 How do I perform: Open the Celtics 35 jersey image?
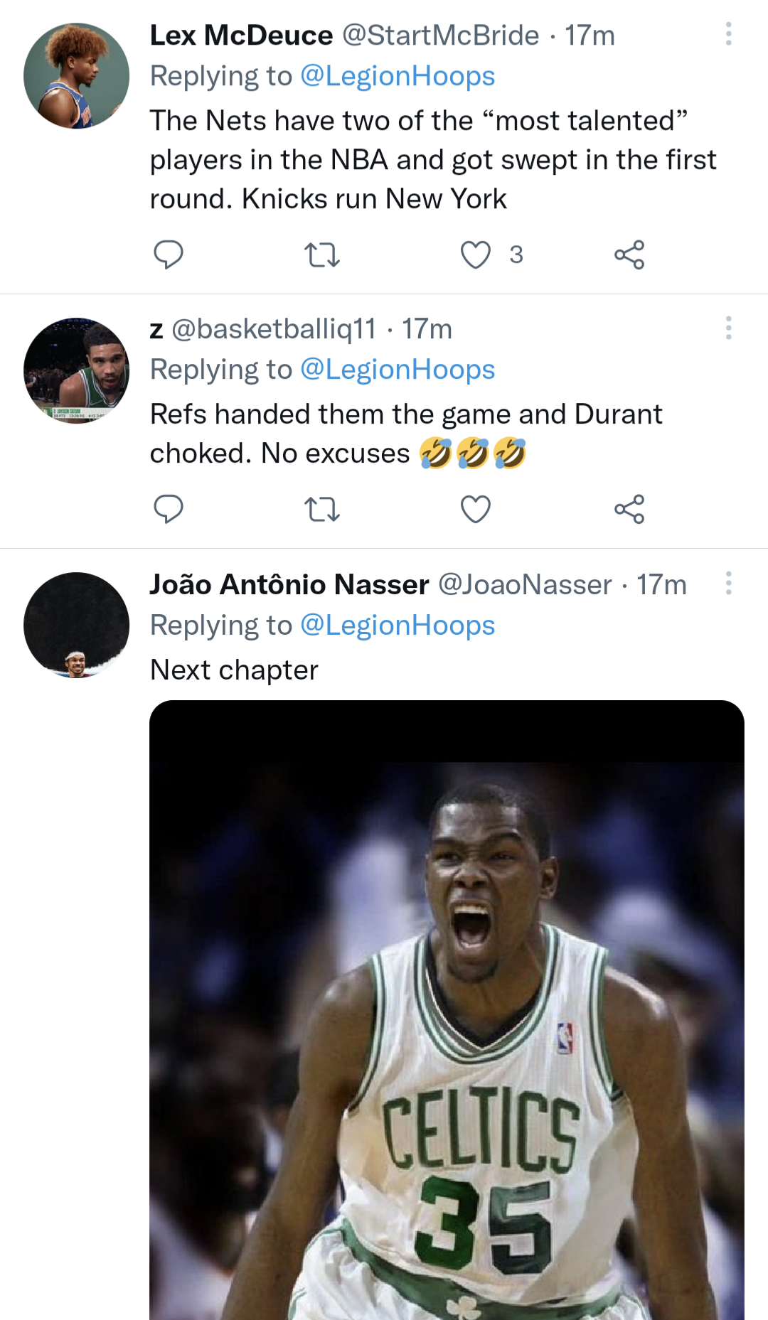tap(447, 1009)
